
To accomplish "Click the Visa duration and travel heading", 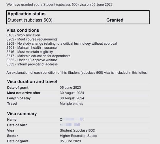I will (32, 82).
